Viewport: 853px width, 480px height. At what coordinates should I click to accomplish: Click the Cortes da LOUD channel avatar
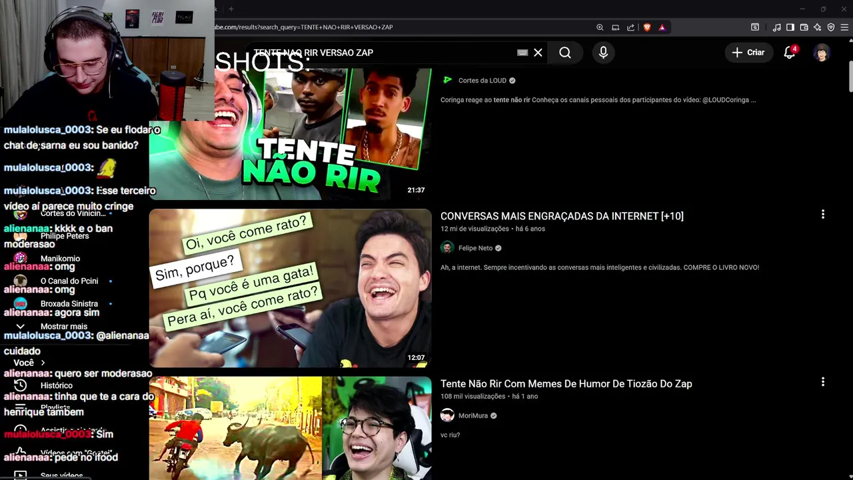[x=447, y=80]
